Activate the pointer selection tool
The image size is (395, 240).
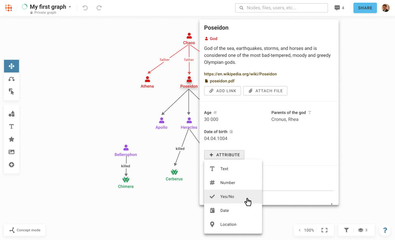[x=11, y=92]
